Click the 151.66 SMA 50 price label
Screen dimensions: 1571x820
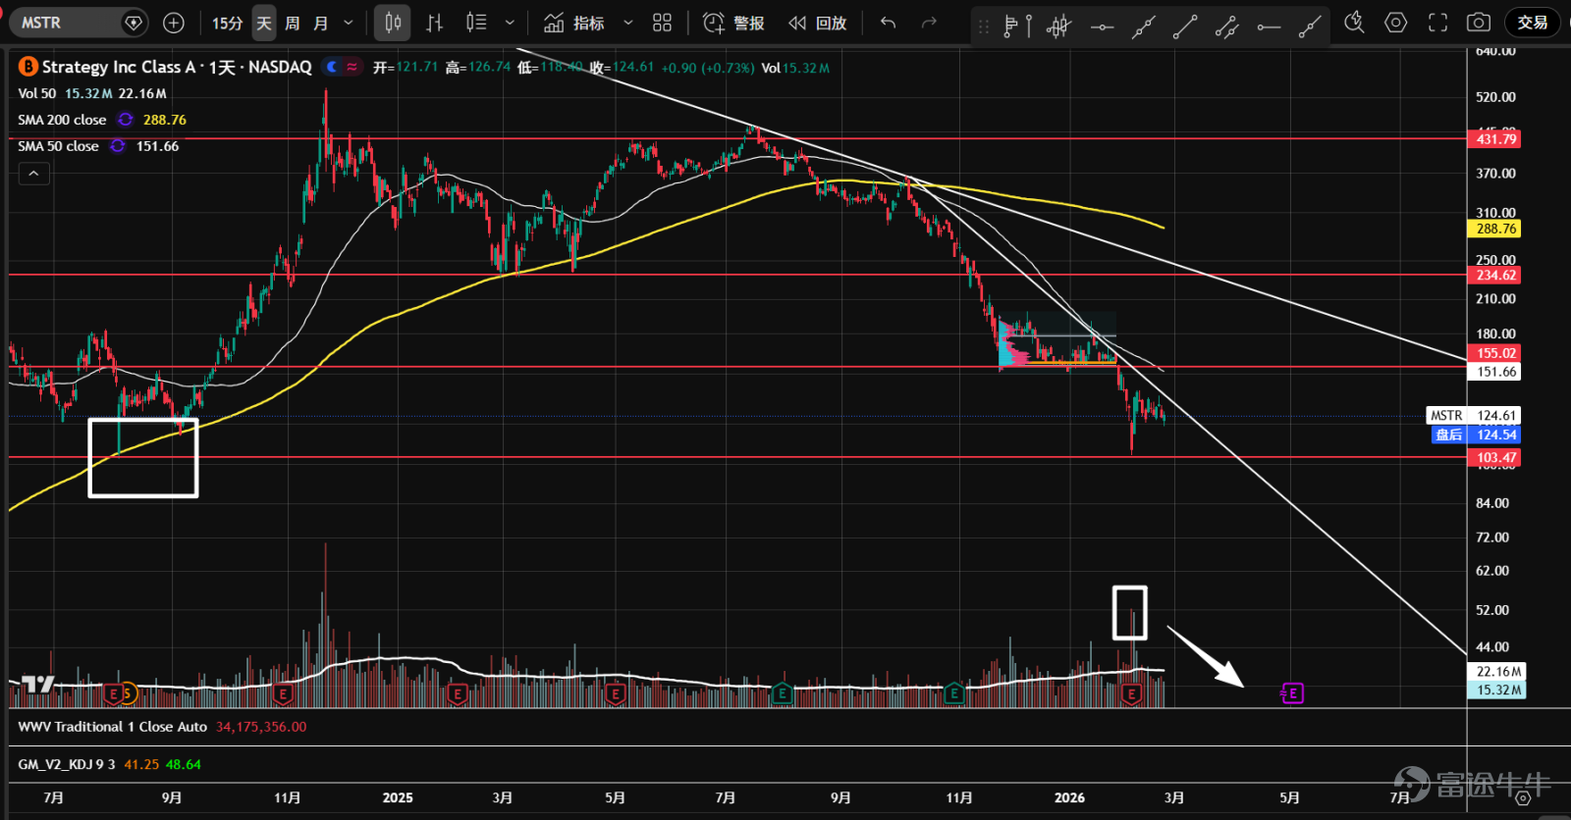coord(1493,372)
